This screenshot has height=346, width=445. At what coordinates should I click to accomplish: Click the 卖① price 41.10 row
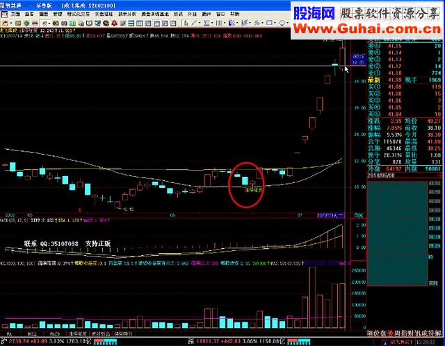(x=405, y=73)
